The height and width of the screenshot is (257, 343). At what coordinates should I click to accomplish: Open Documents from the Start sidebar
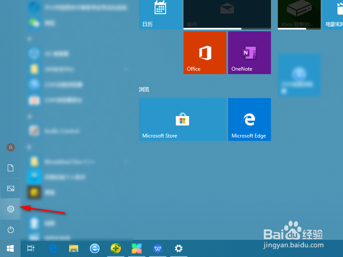pos(10,168)
